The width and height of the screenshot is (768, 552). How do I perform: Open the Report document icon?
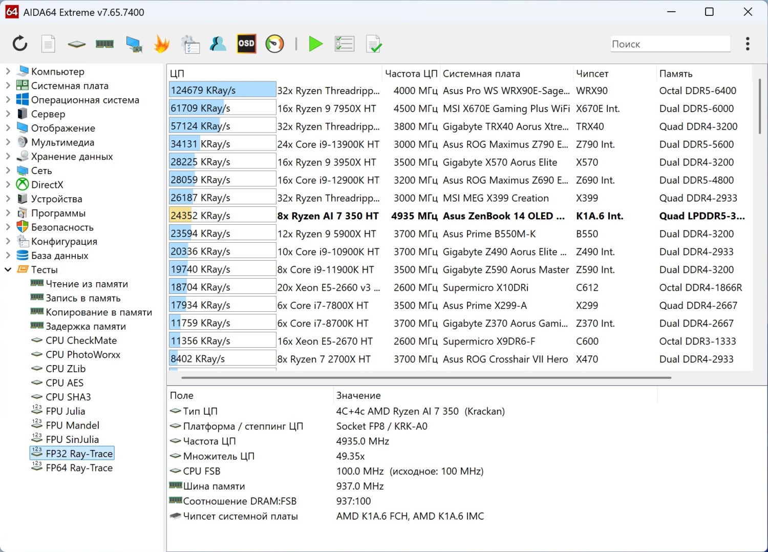48,44
